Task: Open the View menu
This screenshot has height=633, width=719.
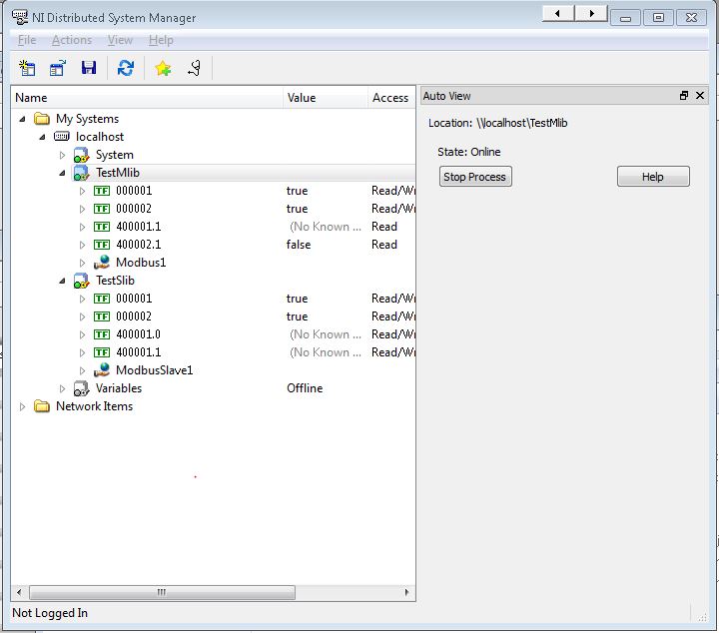Action: click(120, 40)
